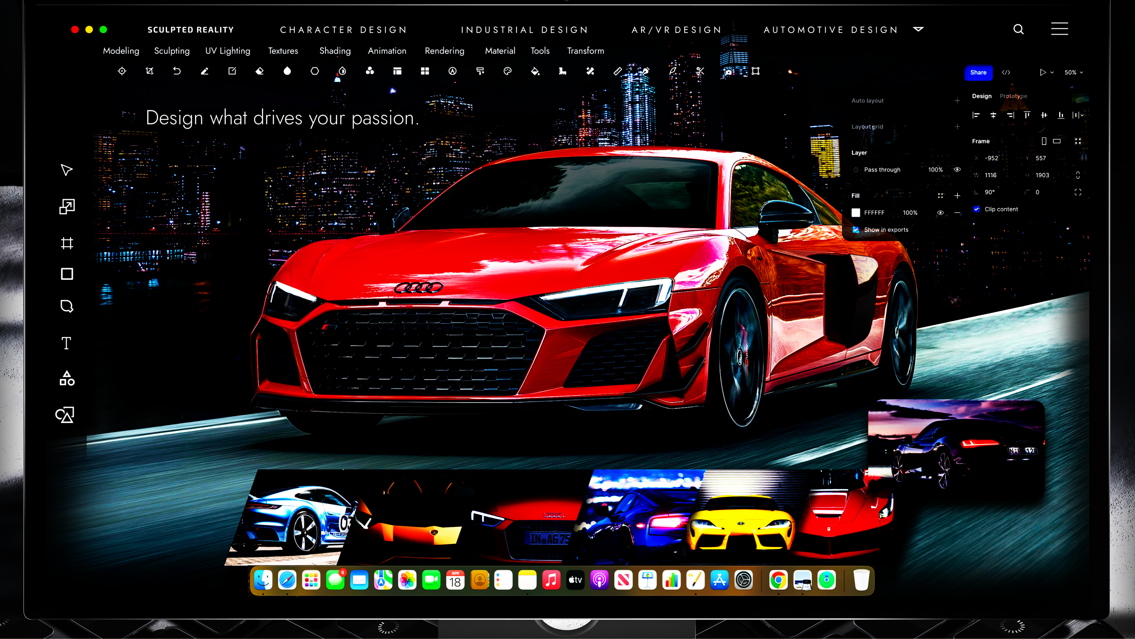Viewport: 1135px width, 639px height.
Task: Toggle layer visibility eye next to Pass through
Action: [957, 169]
